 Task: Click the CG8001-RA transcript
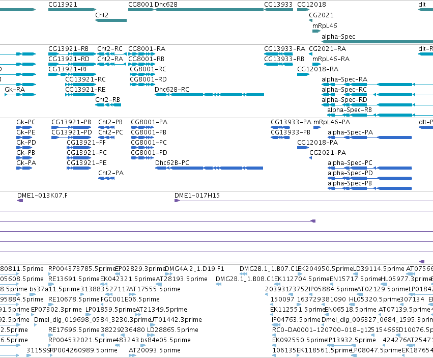click(x=141, y=54)
